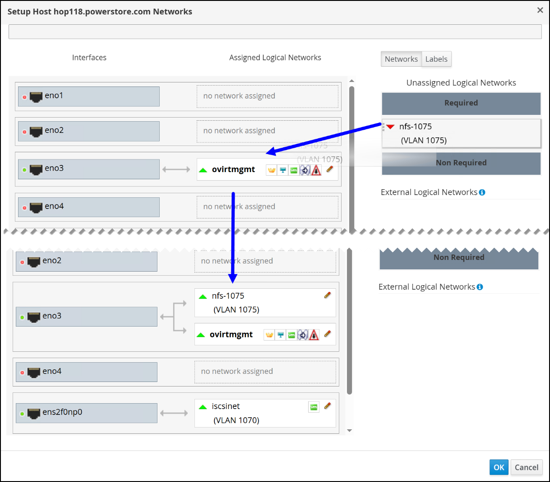
Task: Select the Networks tab
Action: click(x=401, y=59)
